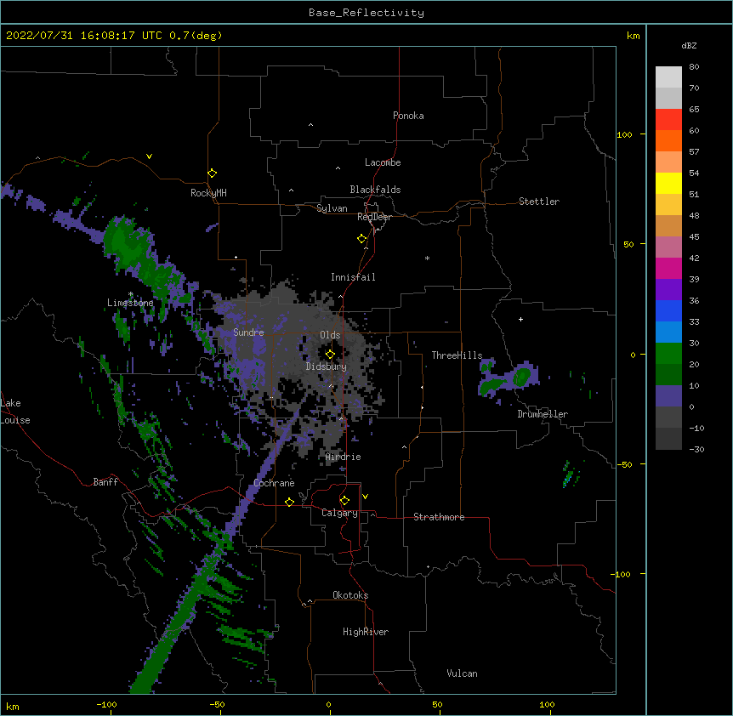
Task: Click the Base_Reflectivity title
Action: (366, 13)
